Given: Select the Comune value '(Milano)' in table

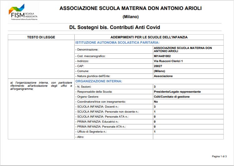Looking at the screenshot, I should tap(159, 71).
